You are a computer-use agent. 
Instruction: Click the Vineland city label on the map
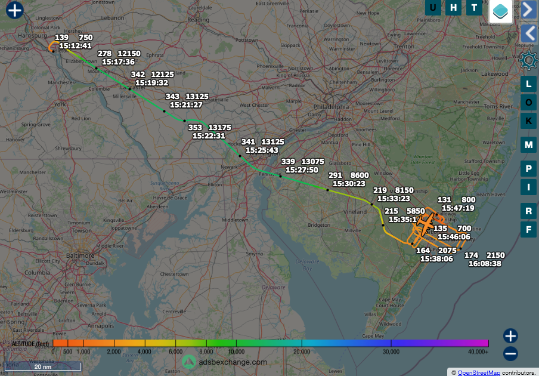click(355, 211)
